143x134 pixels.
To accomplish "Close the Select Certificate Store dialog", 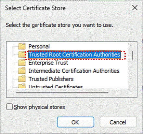I will click(135, 8).
